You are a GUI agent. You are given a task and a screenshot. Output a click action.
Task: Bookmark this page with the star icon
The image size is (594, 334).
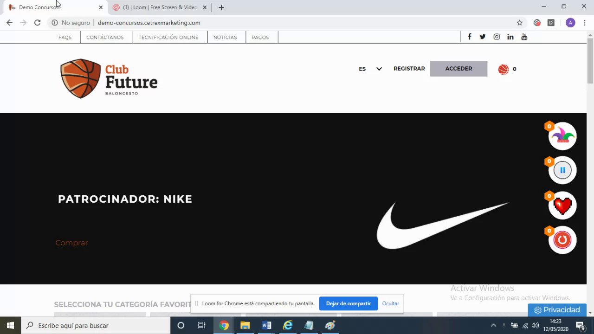pos(520,23)
